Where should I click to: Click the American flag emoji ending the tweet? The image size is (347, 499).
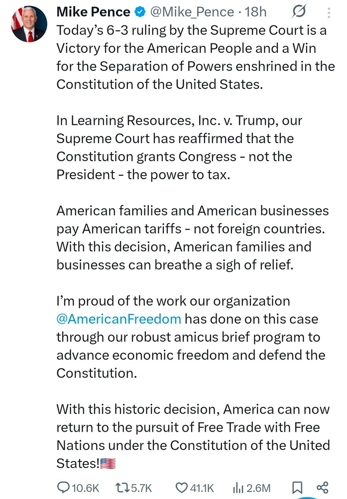click(x=108, y=463)
